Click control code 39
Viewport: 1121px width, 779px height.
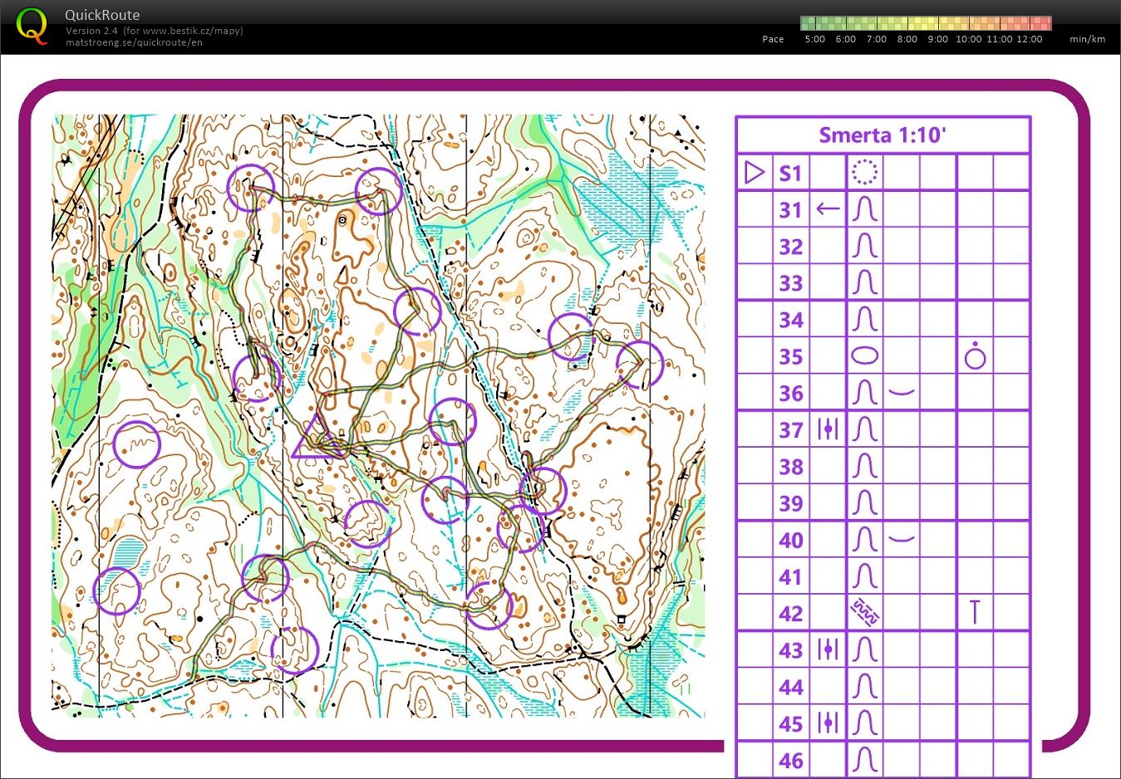click(791, 503)
